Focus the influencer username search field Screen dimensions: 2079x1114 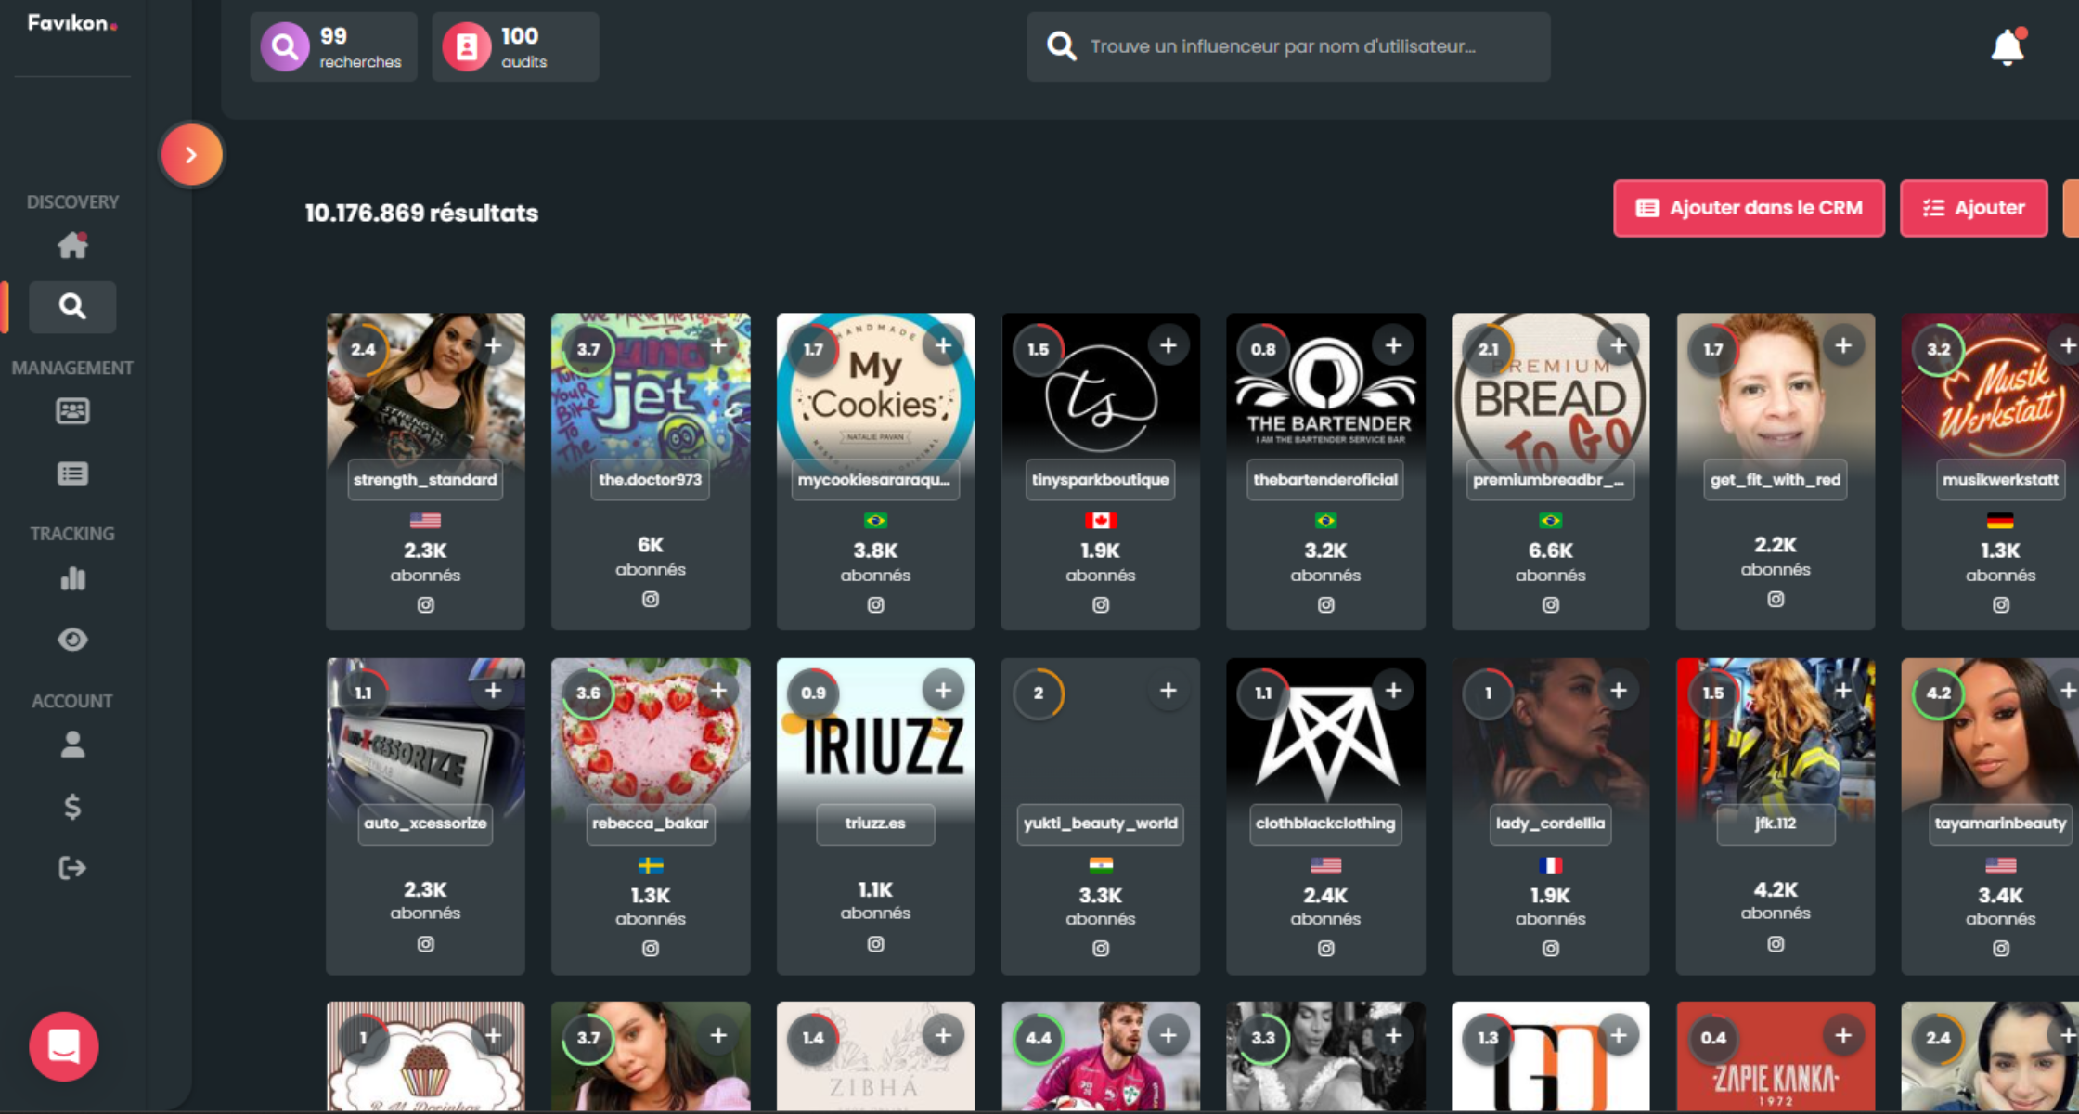[x=1288, y=46]
